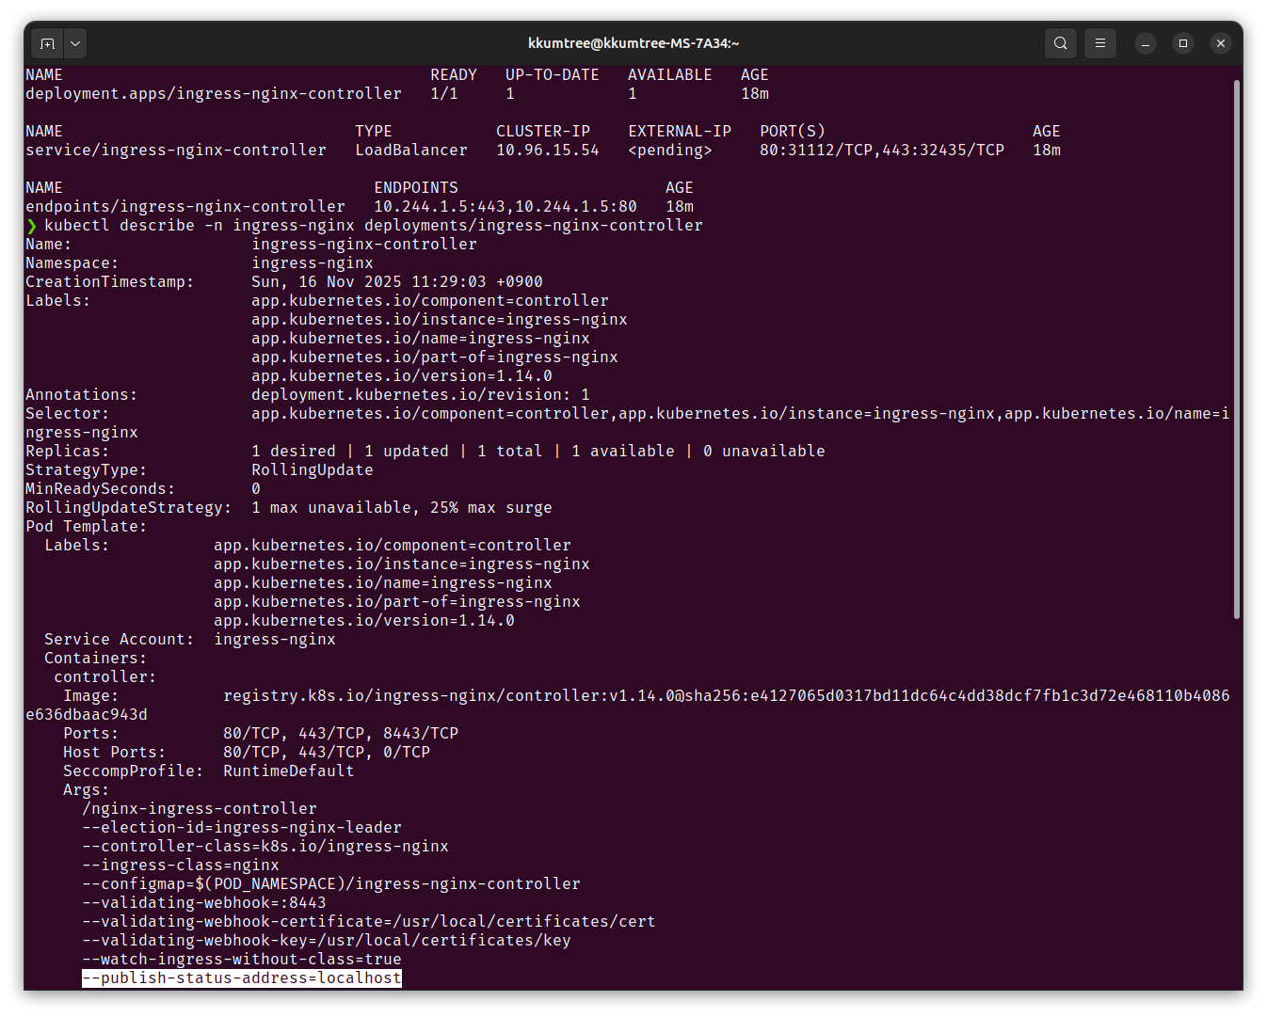
Task: Click the endpoints/ingress-nginx-controller text
Action: 185,207
